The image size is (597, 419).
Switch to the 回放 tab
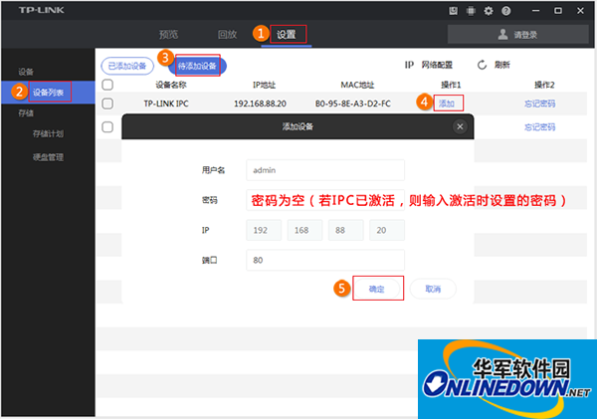[227, 35]
